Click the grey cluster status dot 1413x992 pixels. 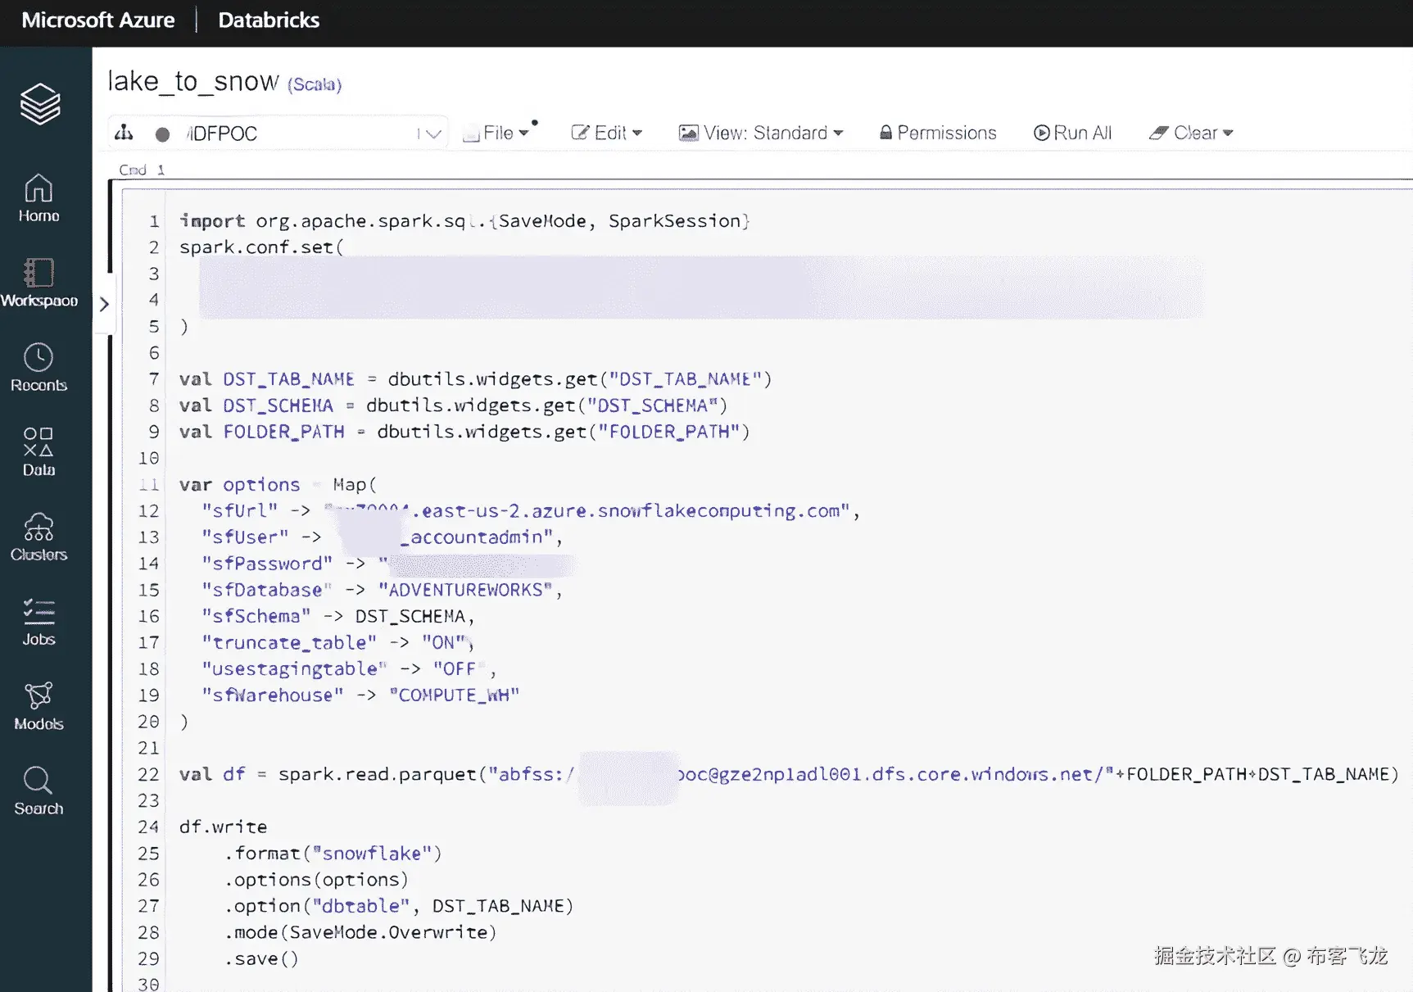click(x=162, y=134)
